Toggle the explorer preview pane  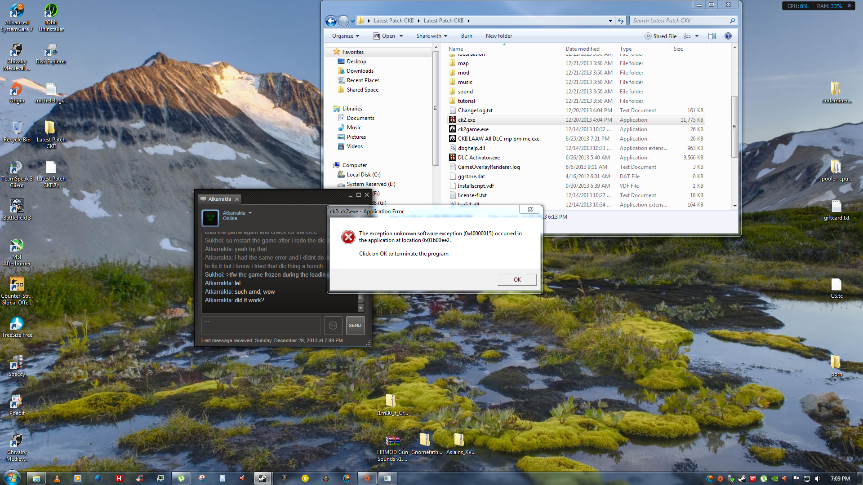pos(712,36)
